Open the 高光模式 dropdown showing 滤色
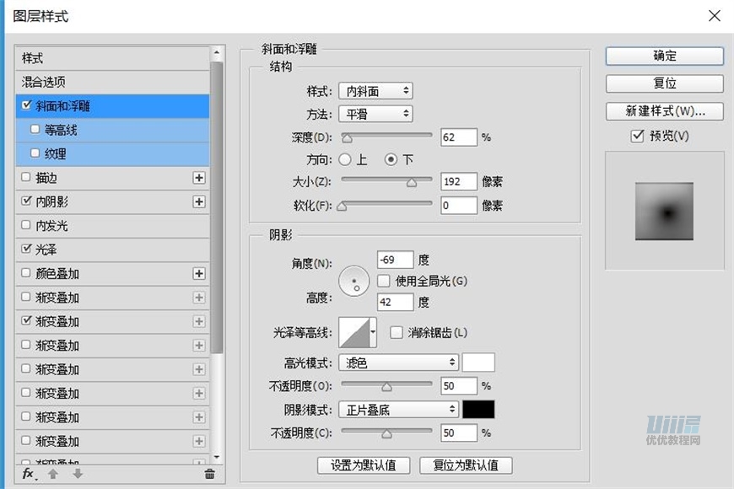This screenshot has width=734, height=489. click(398, 363)
